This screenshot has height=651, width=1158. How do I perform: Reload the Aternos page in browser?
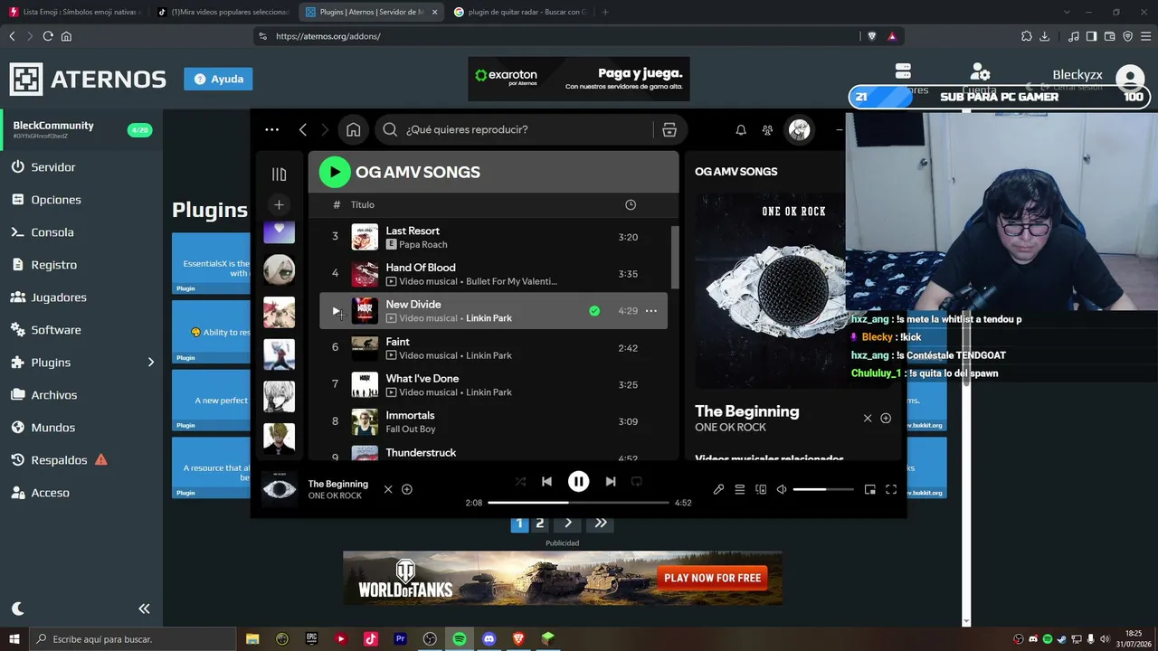pos(48,36)
